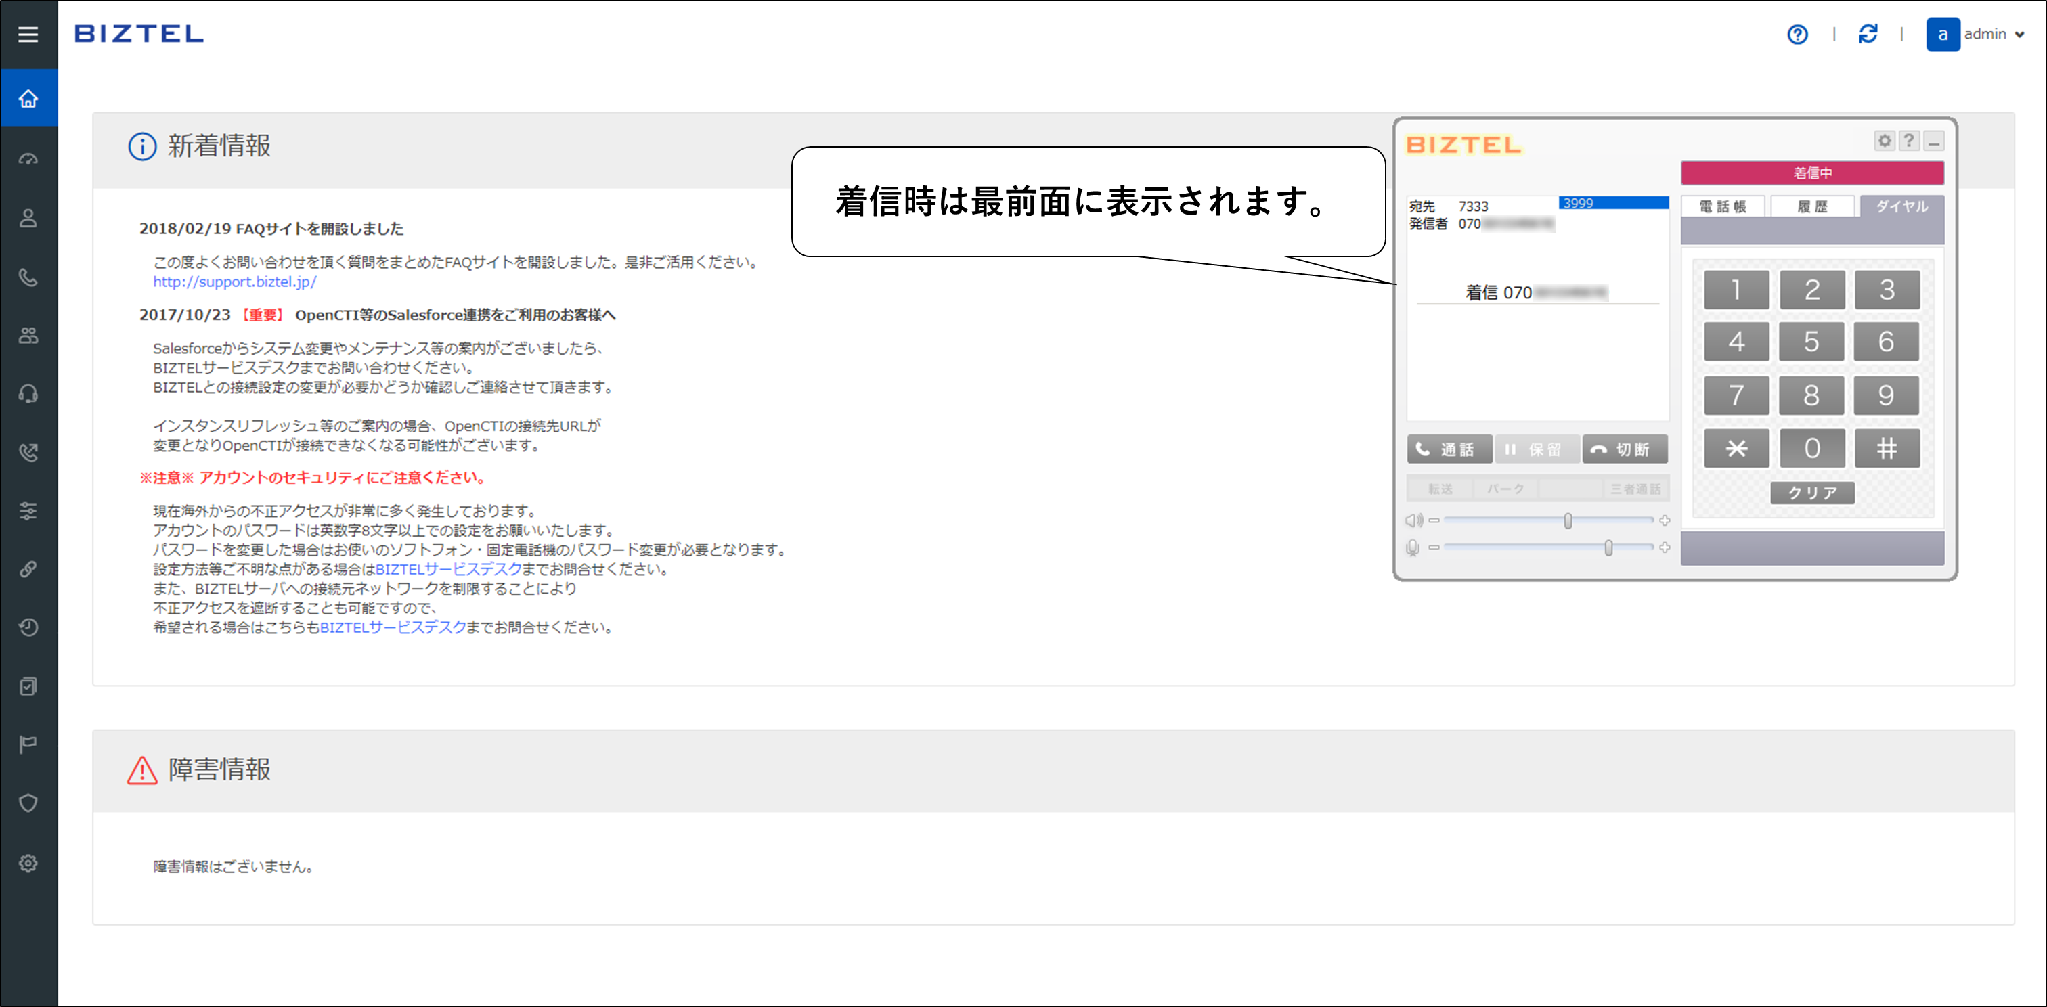Open softphone gear settings icon
Image resolution: width=2047 pixels, height=1007 pixels.
1884,141
